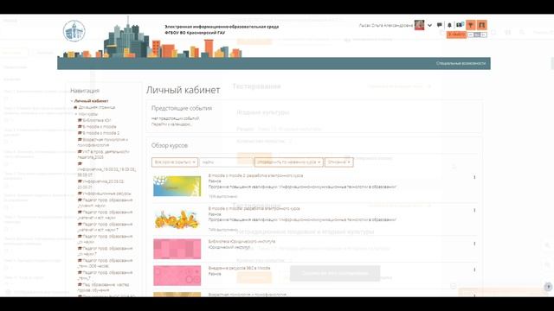Click the first orange square icon in header
The height and width of the screenshot is (311, 554).
click(x=470, y=25)
